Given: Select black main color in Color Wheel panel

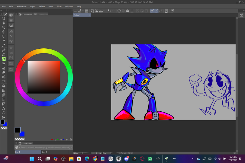Looking at the screenshot, I should pos(18,130).
